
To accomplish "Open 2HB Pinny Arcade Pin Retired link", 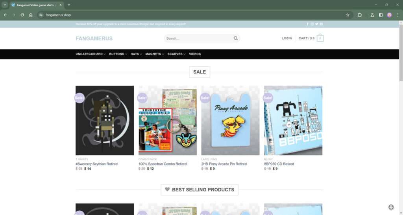I will [x=224, y=164].
